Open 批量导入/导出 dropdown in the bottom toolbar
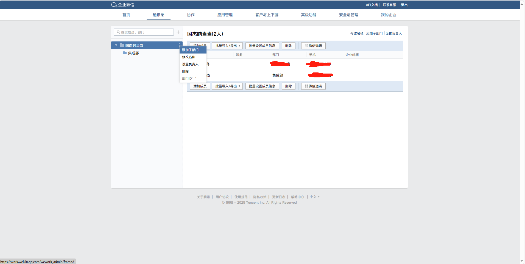Viewport: 525px width, 264px height. coord(227,86)
